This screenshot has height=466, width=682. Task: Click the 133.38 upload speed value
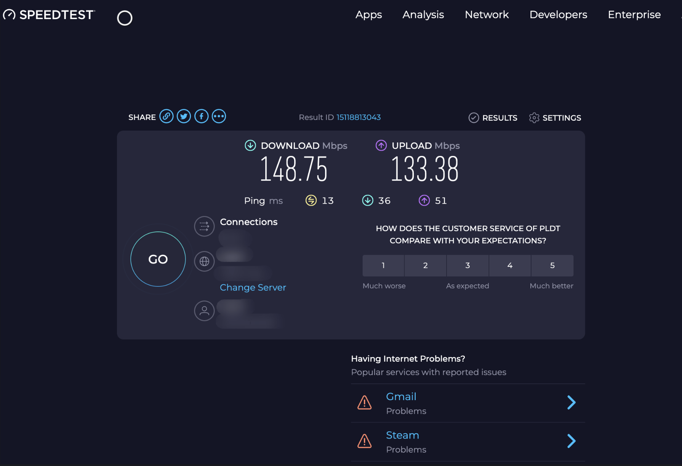tap(425, 169)
